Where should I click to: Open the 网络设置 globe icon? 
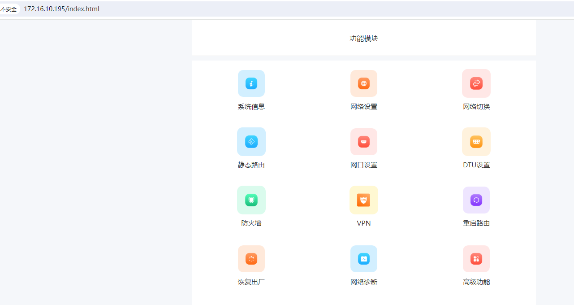tap(364, 83)
